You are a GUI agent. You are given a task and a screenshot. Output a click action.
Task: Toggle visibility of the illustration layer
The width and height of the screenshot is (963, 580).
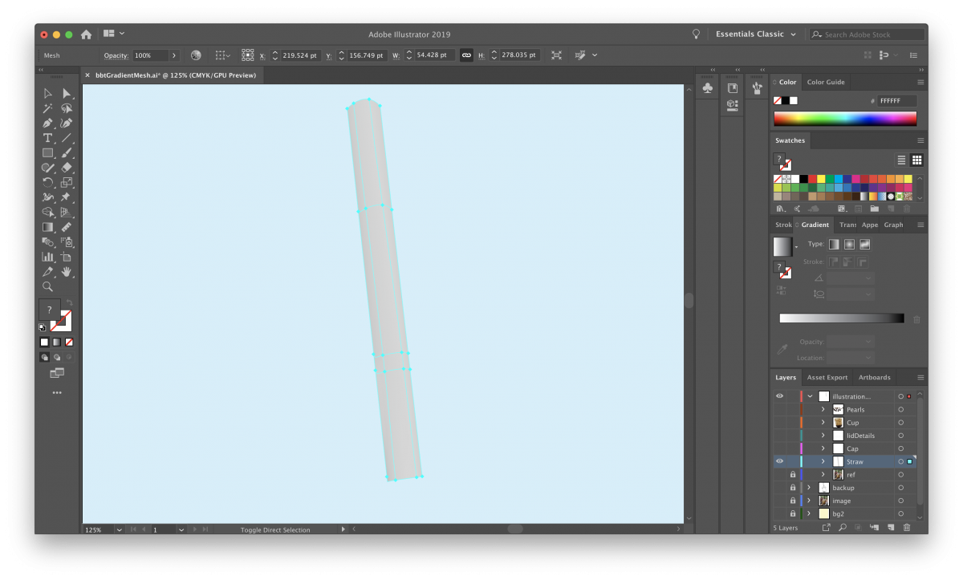(x=778, y=395)
